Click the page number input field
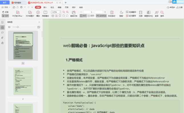 93,12
